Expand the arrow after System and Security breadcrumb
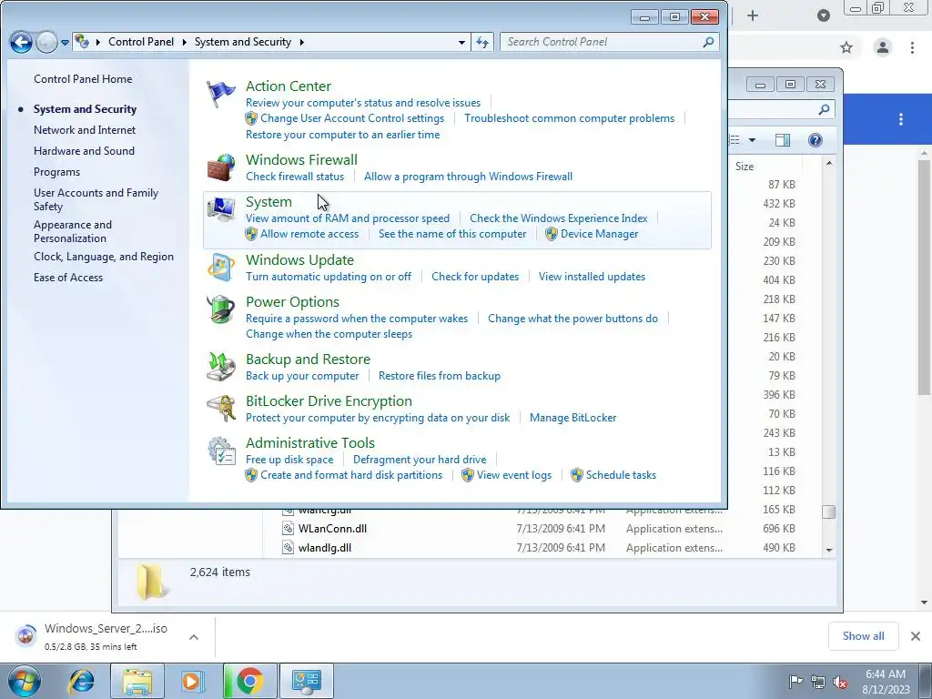 click(302, 42)
